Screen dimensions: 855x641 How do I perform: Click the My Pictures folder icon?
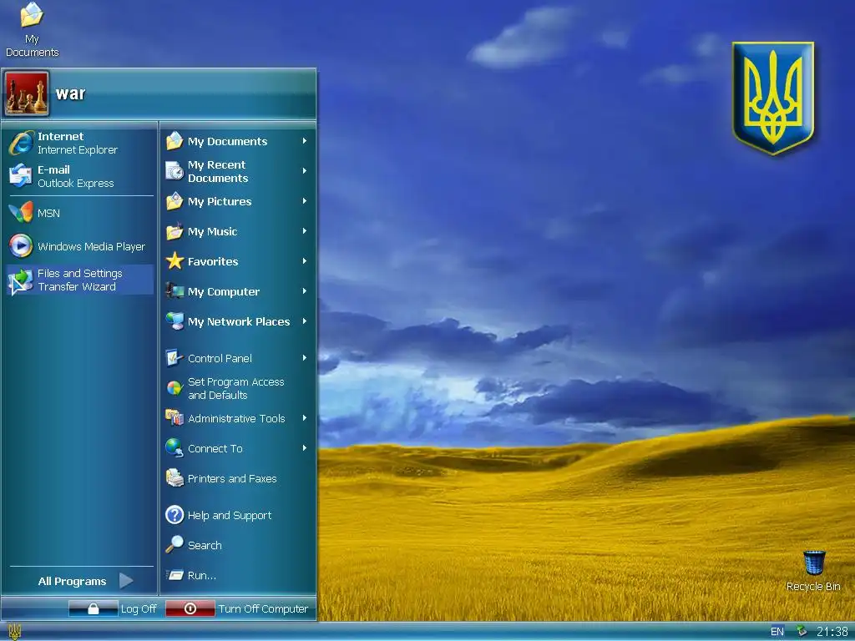coord(175,201)
